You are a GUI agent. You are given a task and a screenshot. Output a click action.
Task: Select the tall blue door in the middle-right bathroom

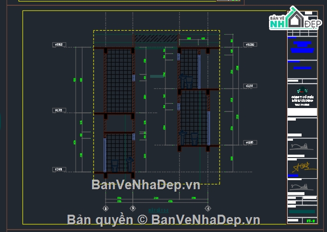209,128
